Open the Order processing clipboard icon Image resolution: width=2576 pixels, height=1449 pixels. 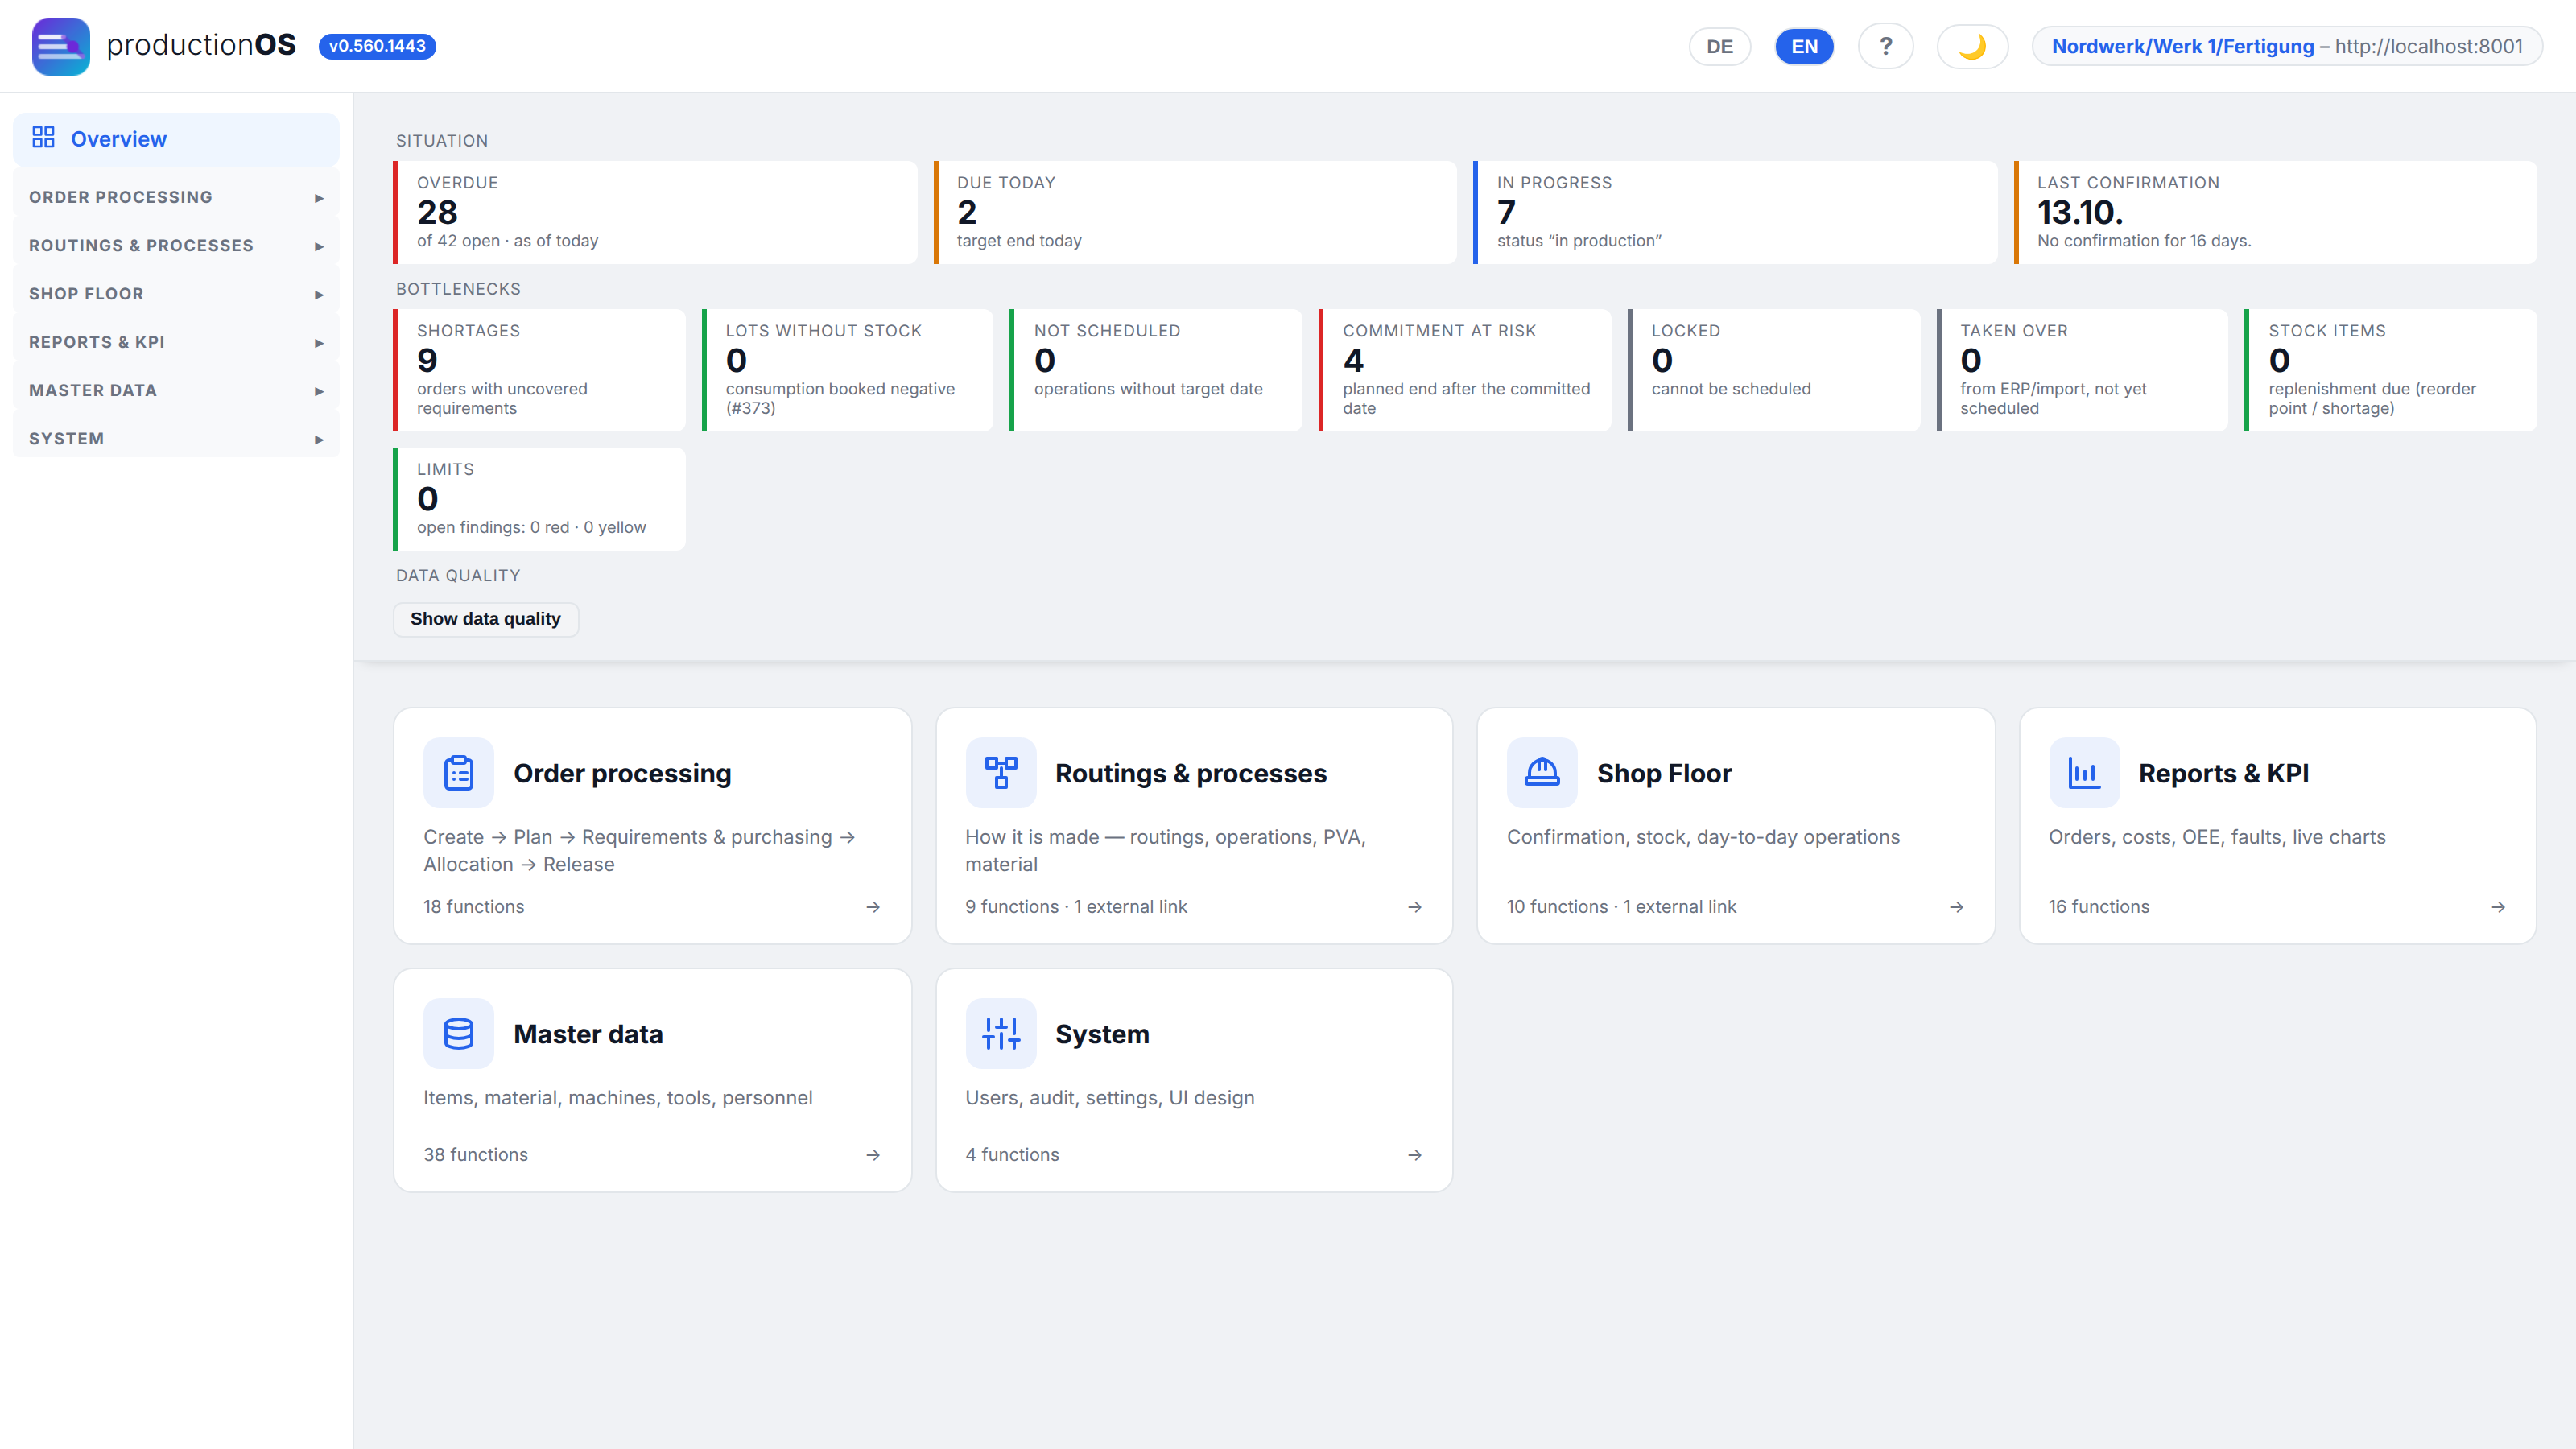point(458,773)
